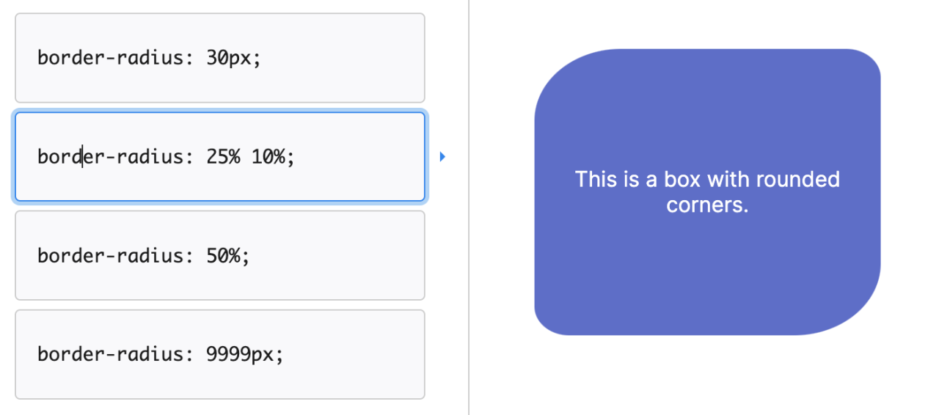
Task: Click the 10% value in the code
Action: [268, 157]
